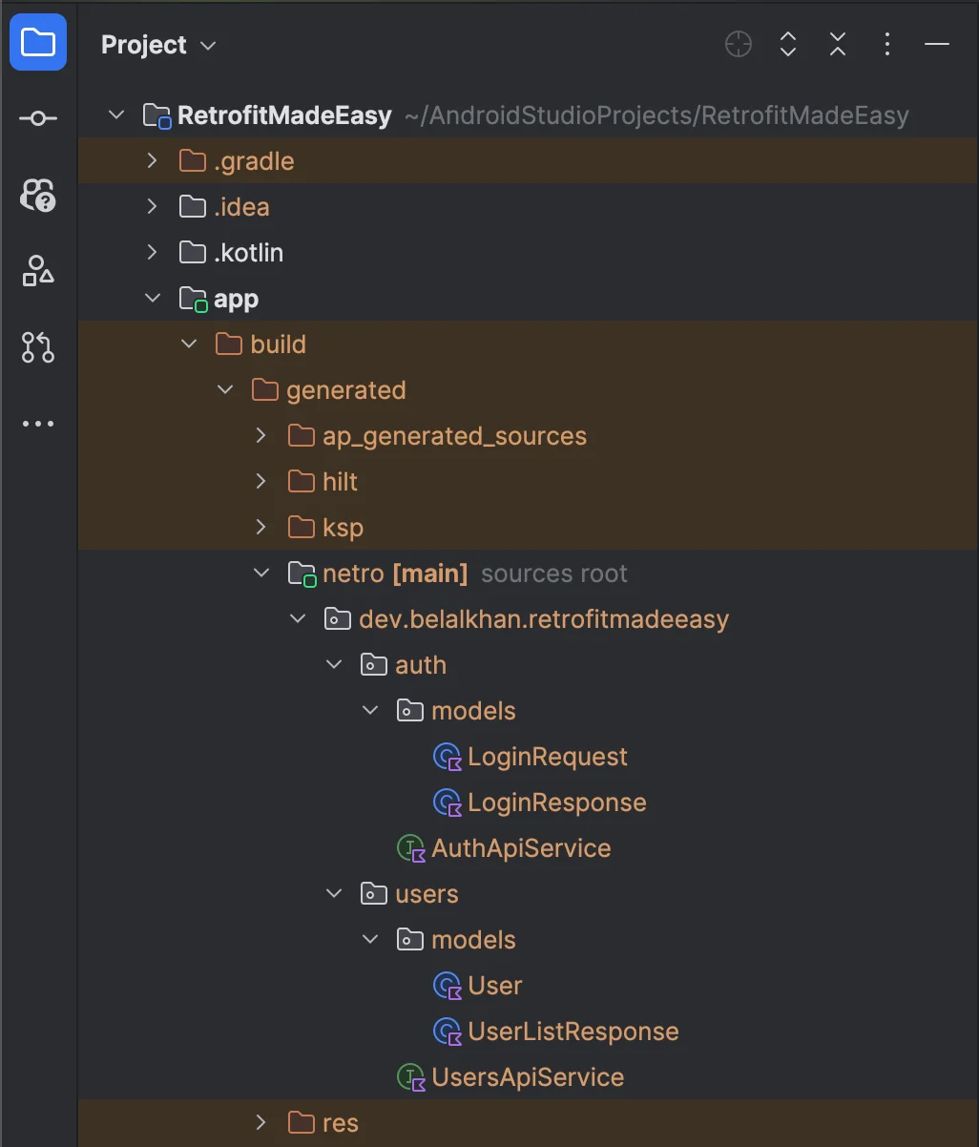The width and height of the screenshot is (979, 1147).
Task: Expand the .gradle folder
Action: (x=152, y=161)
